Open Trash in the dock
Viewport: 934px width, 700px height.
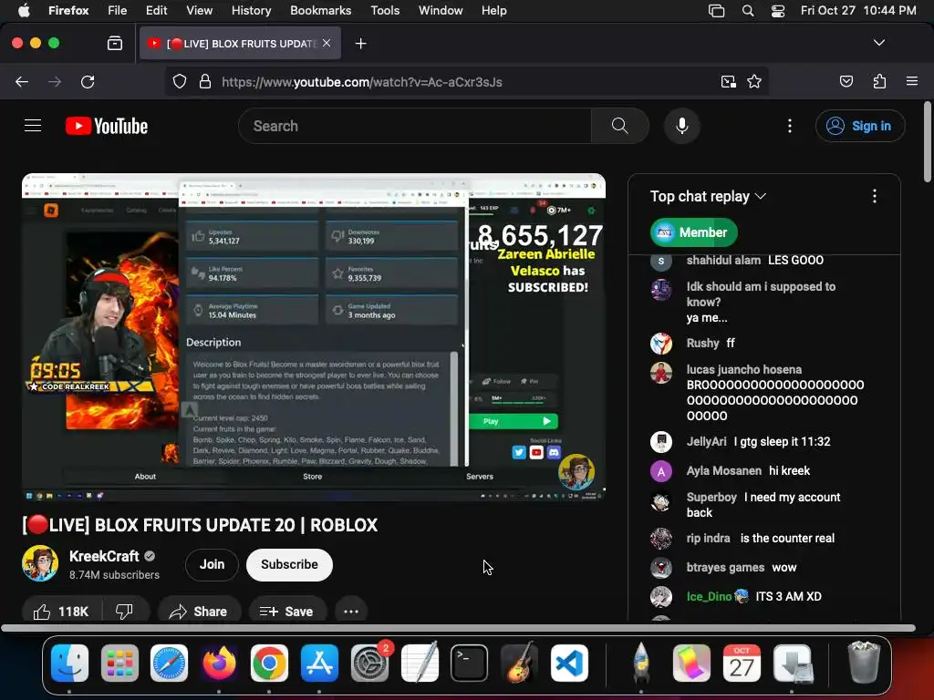[863, 663]
